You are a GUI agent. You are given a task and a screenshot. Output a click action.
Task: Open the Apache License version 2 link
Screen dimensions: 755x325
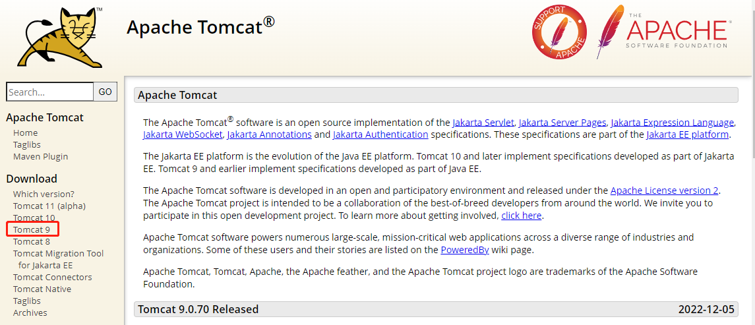664,191
